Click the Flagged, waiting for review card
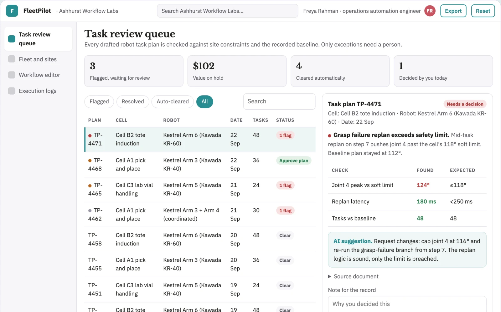 134,71
